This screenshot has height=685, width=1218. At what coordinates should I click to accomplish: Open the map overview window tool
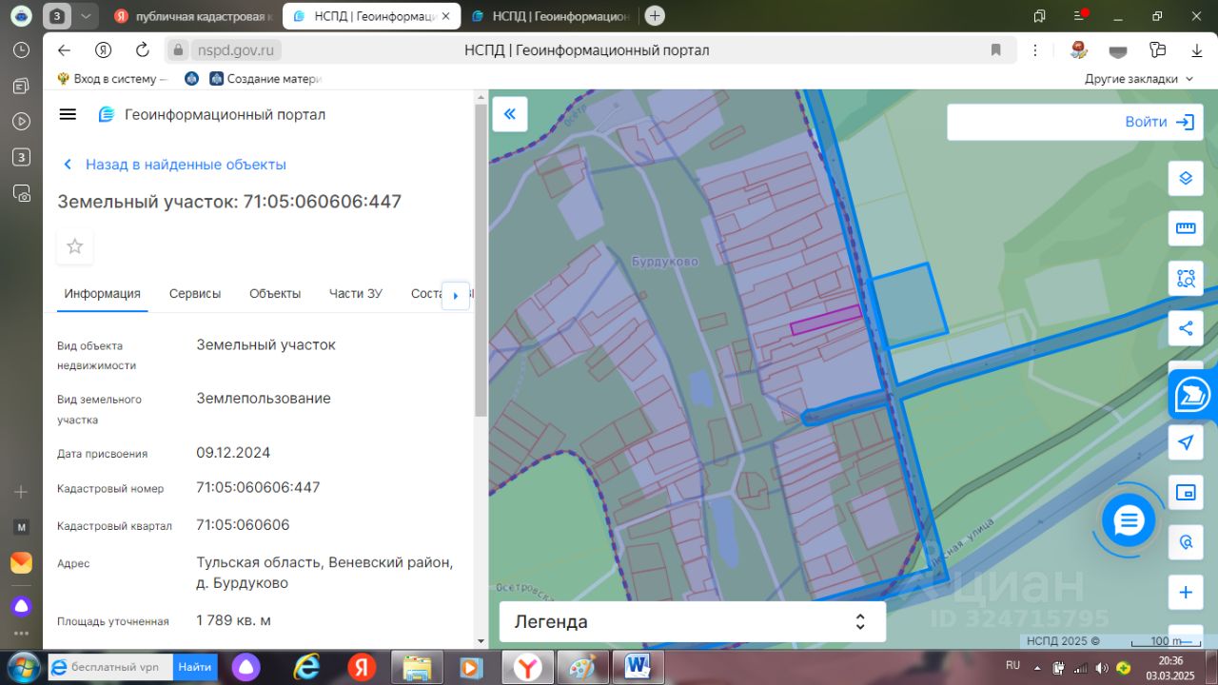[x=1186, y=492]
